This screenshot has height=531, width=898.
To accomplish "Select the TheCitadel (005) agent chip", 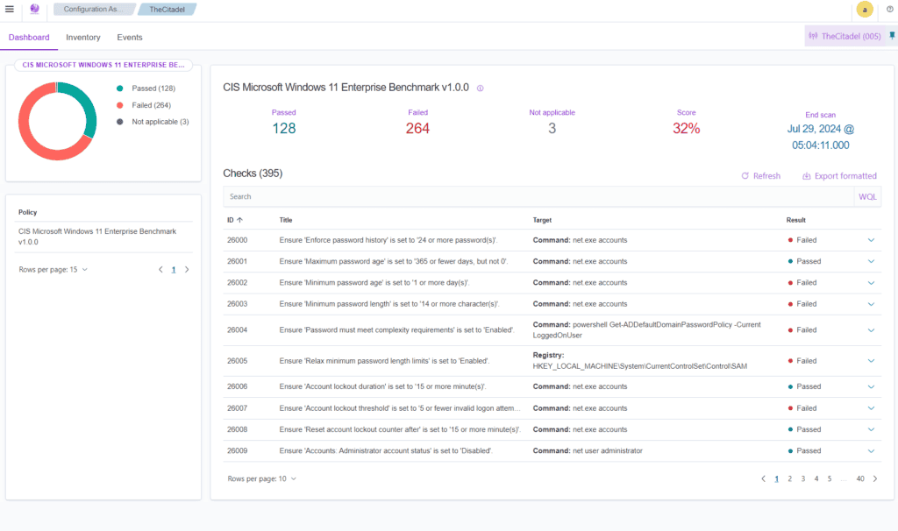I will (x=844, y=36).
